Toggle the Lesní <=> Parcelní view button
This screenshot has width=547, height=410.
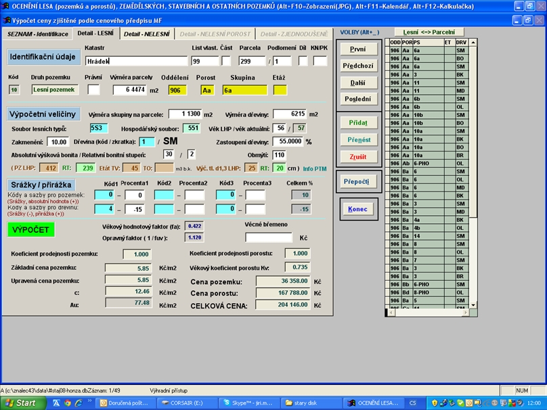point(429,32)
